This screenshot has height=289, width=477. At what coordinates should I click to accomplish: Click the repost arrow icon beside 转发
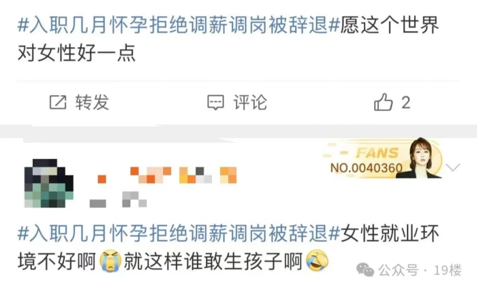58,102
